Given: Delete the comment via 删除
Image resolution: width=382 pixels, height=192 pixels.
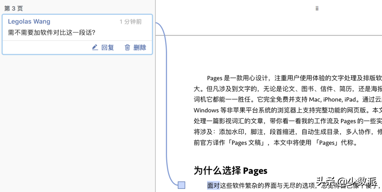Looking at the screenshot, I should (140, 47).
